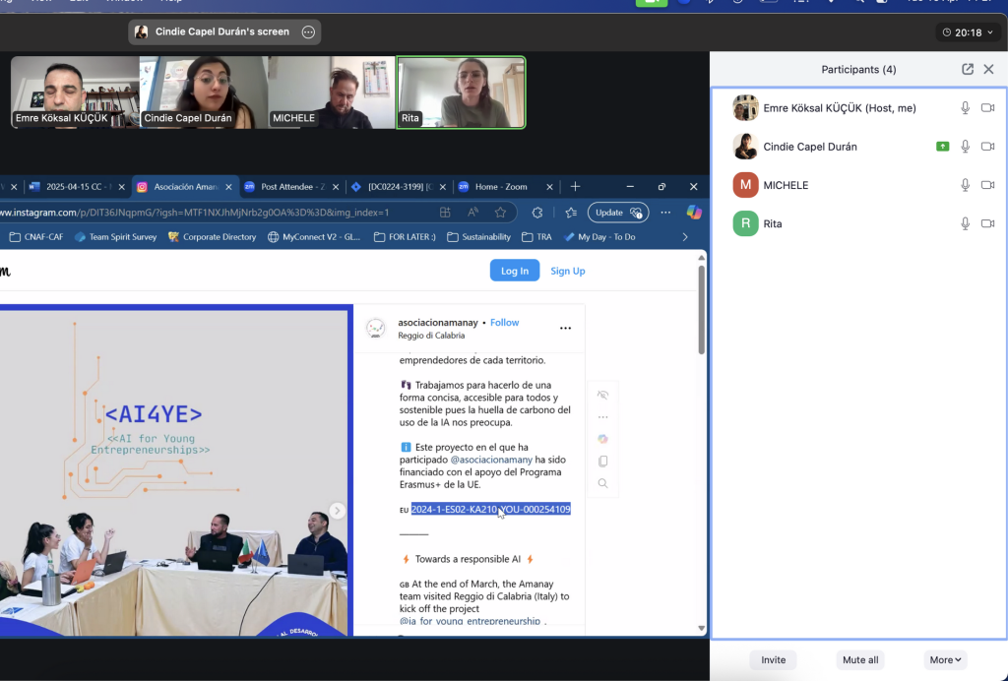This screenshot has width=1008, height=681.
Task: Open My Day - To Do bookmark
Action: pos(599,237)
